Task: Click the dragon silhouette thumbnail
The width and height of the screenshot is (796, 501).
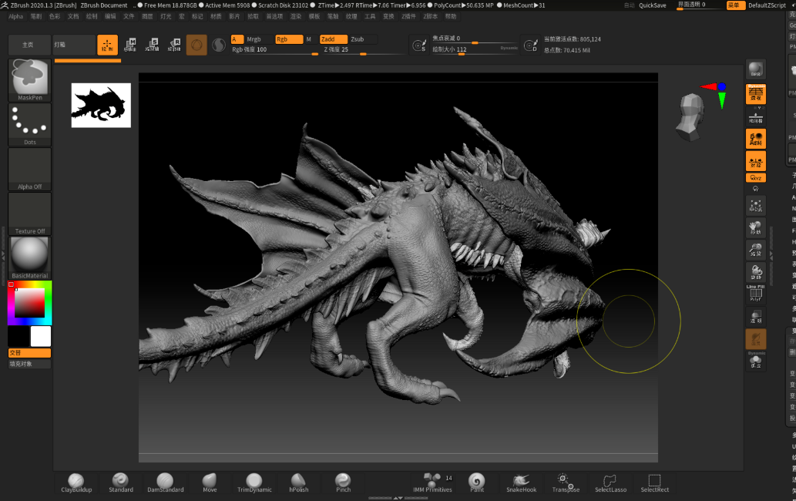Action: [101, 105]
